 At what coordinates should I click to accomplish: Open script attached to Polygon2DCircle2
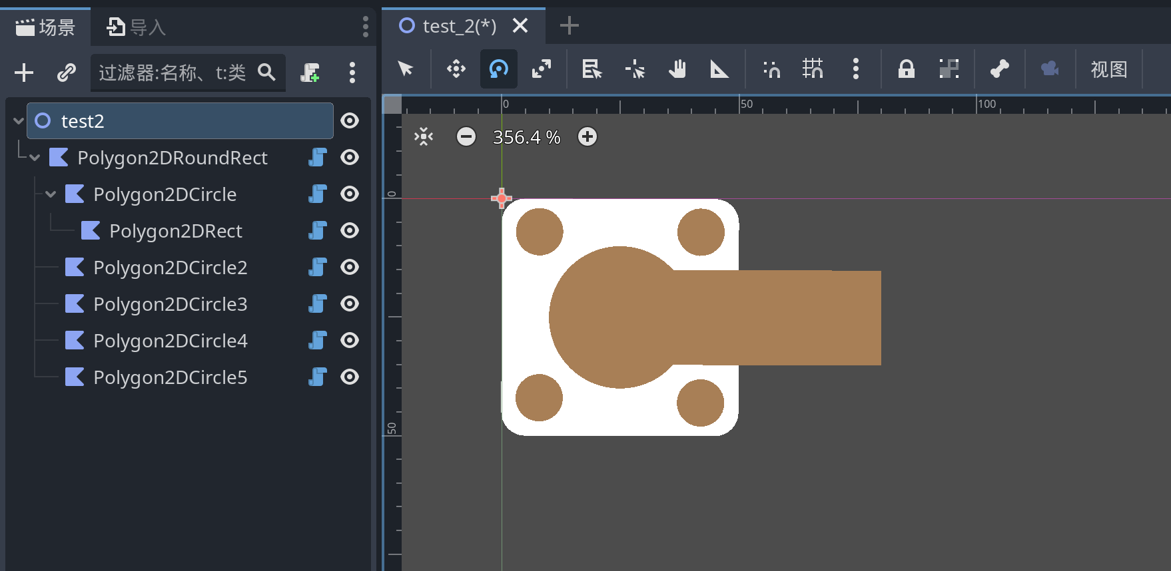318,267
